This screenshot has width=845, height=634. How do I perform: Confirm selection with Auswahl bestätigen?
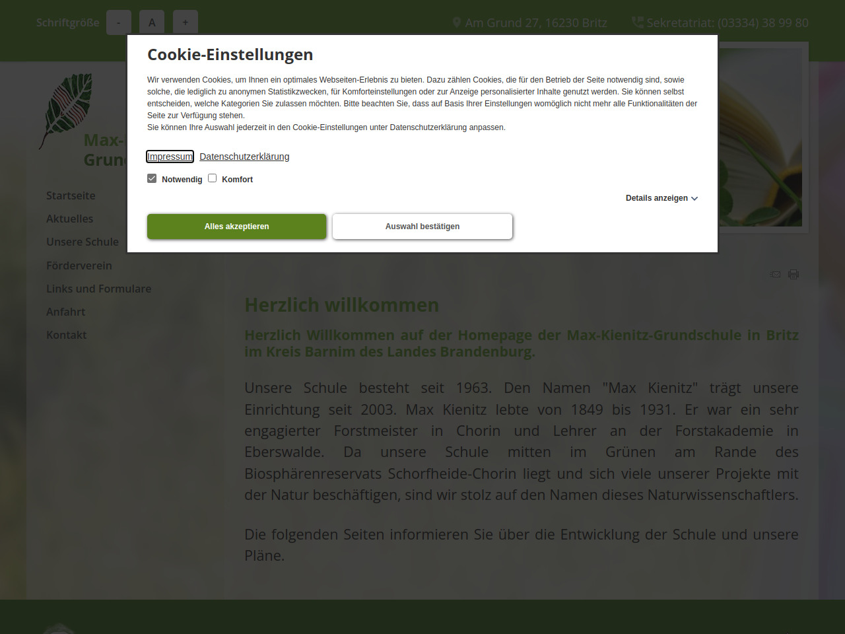422,227
